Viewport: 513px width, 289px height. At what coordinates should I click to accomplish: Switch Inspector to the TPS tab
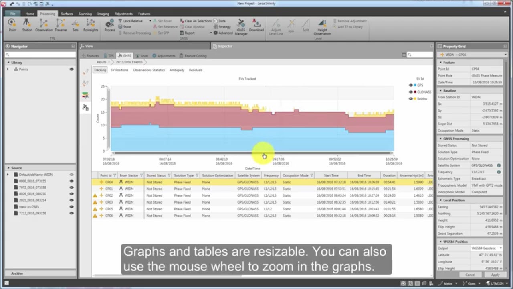(109, 56)
